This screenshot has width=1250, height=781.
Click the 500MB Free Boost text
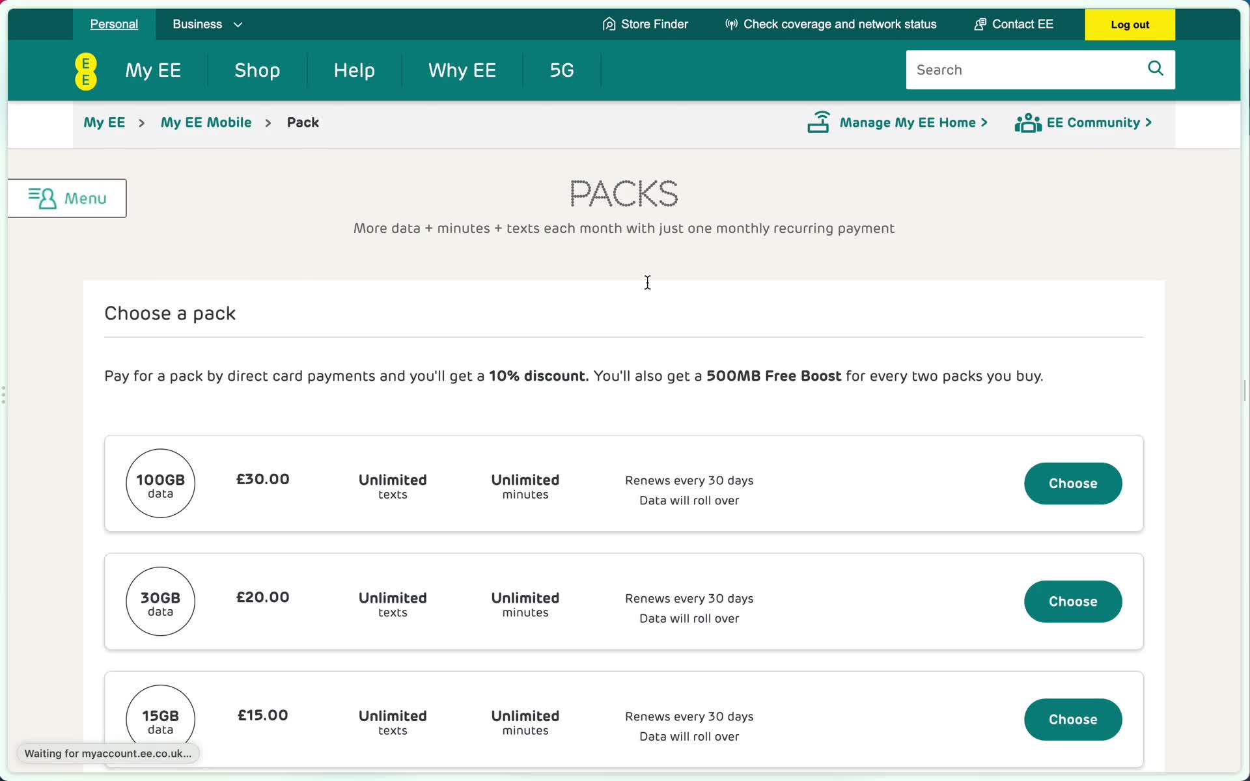pos(774,376)
